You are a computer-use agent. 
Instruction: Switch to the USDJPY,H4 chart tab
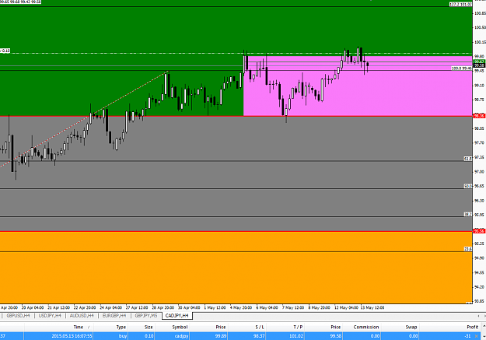[x=50, y=316]
